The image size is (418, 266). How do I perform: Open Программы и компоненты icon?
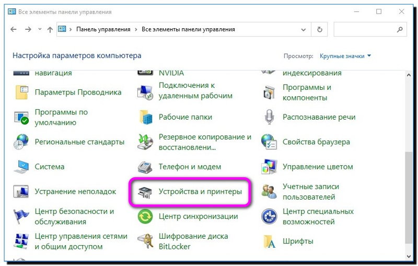coord(269,92)
